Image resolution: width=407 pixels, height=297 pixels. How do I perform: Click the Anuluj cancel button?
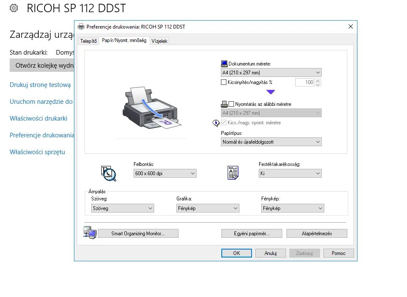pos(270,253)
